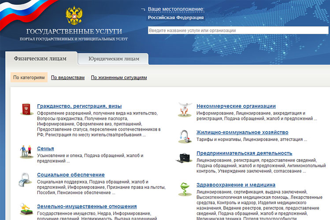Click the medical snake bowl icon
330x220 pixels.
click(185, 189)
